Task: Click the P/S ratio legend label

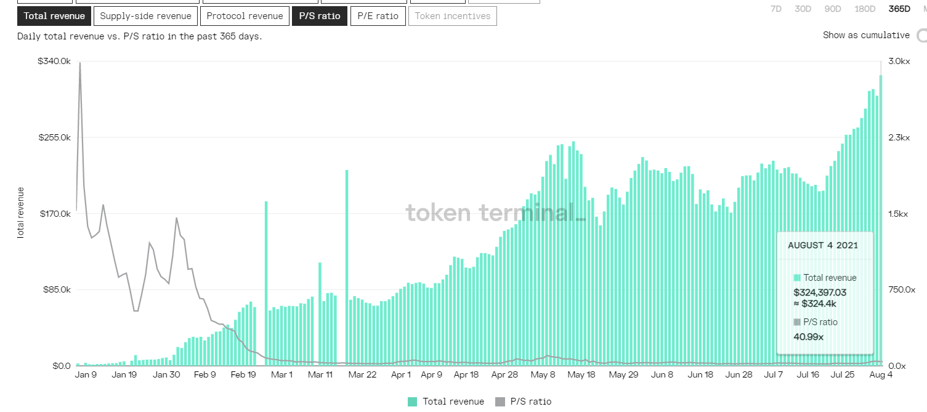Action: [530, 402]
